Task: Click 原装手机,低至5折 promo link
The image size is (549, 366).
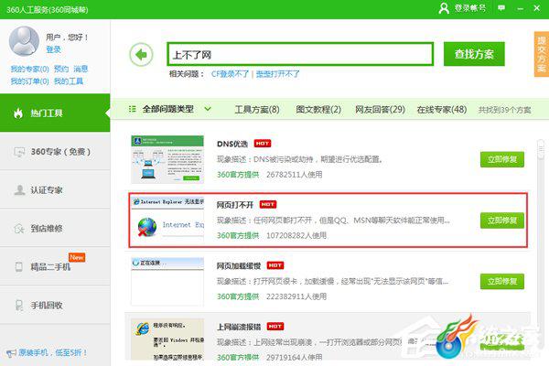Action: pyautogui.click(x=52, y=352)
